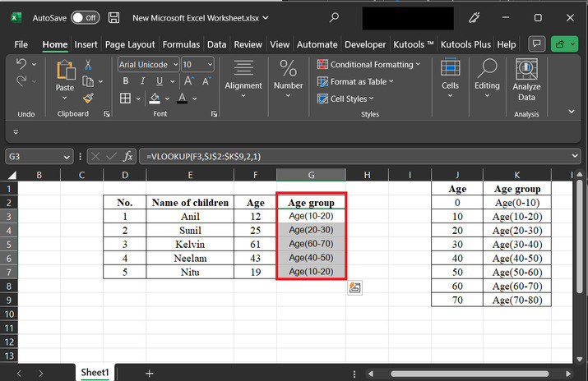Collapse the ribbon with chevron

571,112
